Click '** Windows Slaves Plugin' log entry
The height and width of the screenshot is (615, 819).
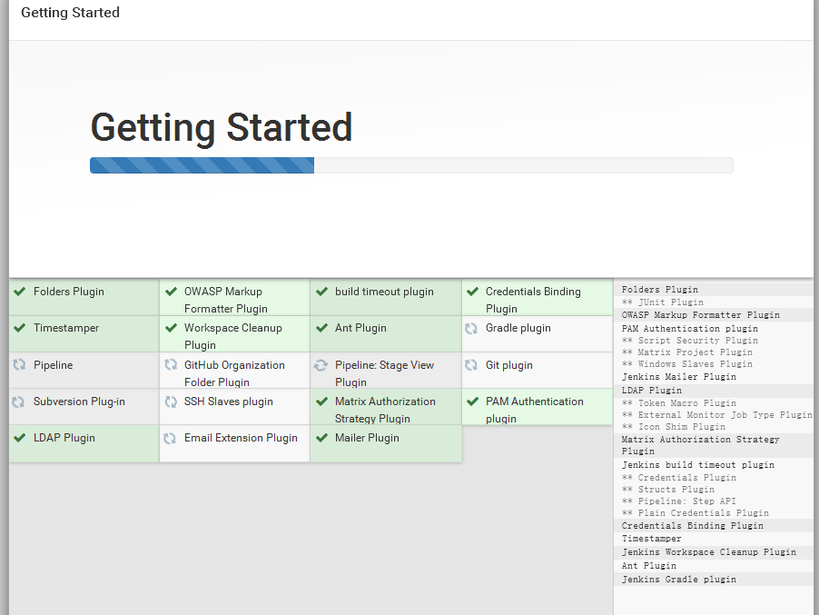[x=687, y=364]
